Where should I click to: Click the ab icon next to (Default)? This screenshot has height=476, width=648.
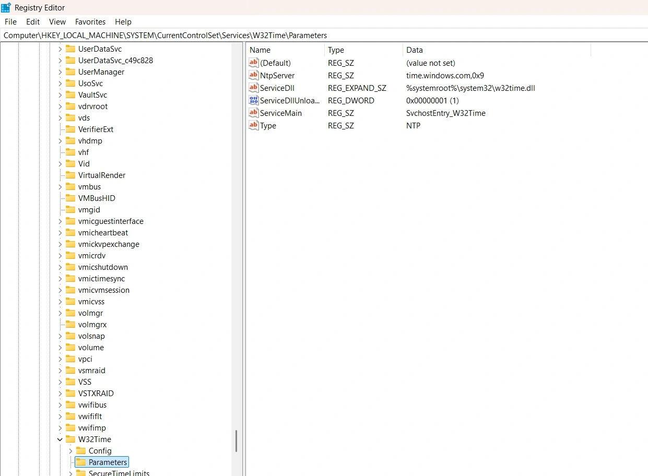tap(253, 63)
